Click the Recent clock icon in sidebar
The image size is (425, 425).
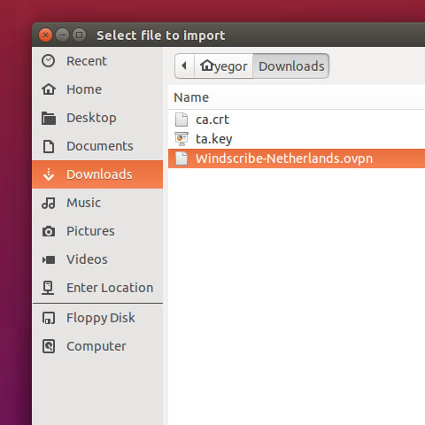pyautogui.click(x=48, y=61)
